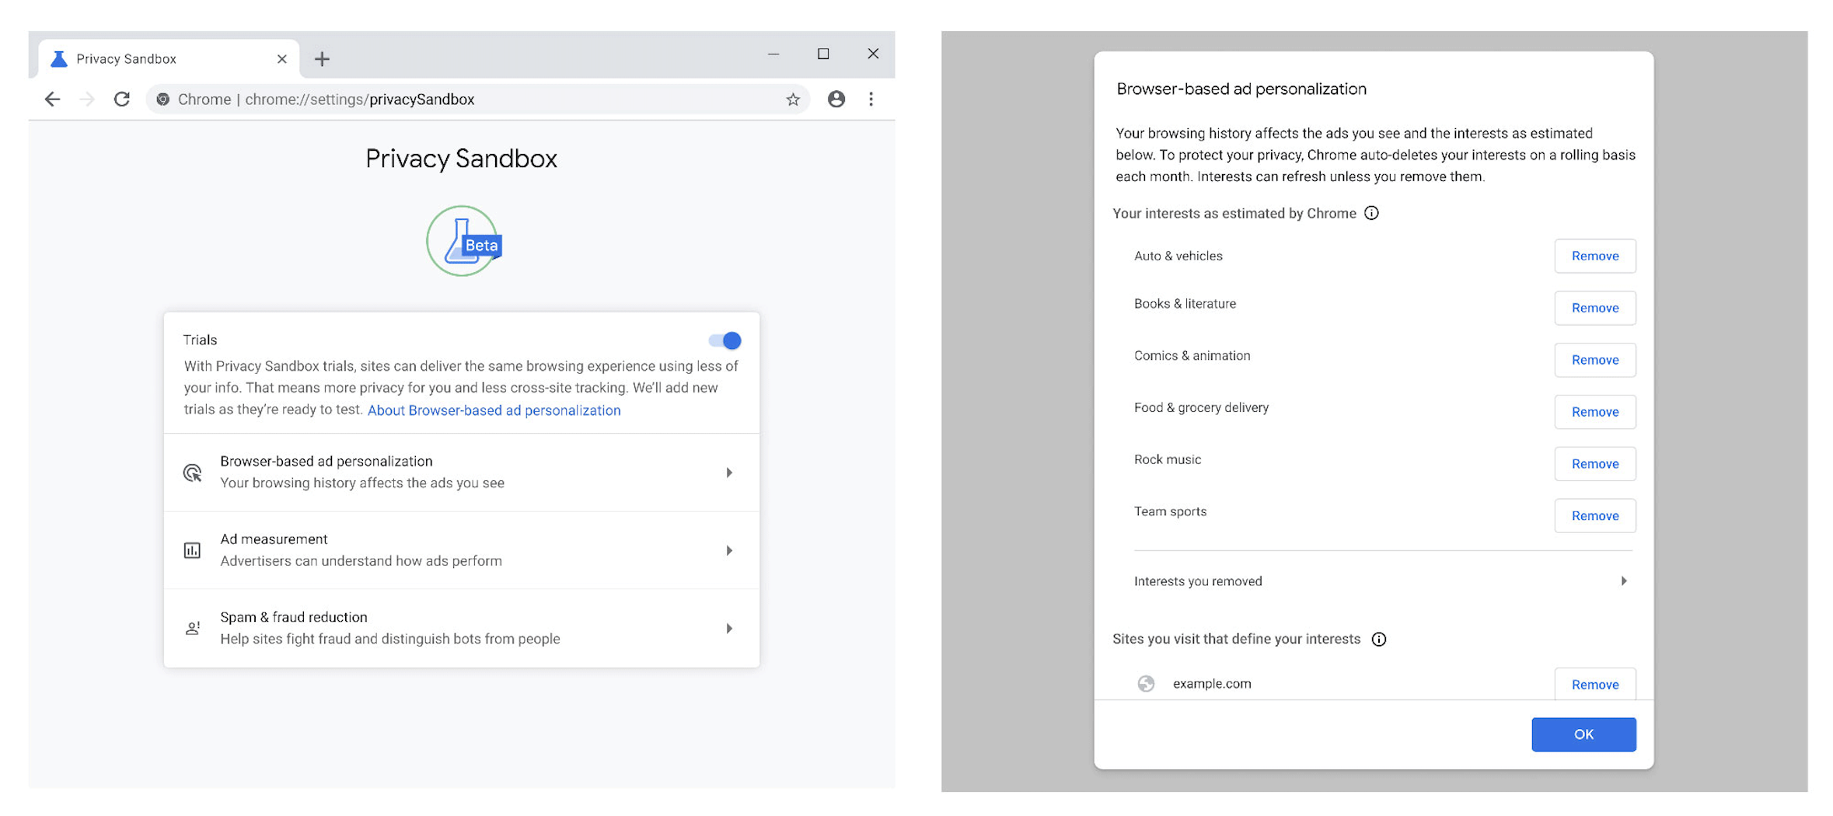Remove the Auto & vehicles interest
The image size is (1833, 816).
[1594, 256]
